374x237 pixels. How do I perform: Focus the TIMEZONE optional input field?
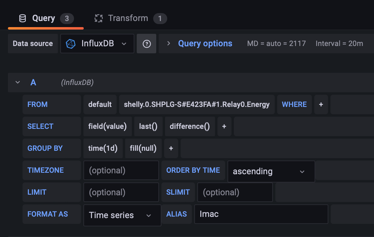click(x=121, y=170)
